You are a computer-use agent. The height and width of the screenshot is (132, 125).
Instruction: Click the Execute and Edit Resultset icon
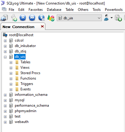[41, 18]
